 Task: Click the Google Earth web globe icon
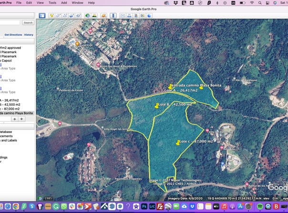click(149, 16)
